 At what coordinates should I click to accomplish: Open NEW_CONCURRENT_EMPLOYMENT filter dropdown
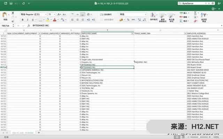coord(39,33)
